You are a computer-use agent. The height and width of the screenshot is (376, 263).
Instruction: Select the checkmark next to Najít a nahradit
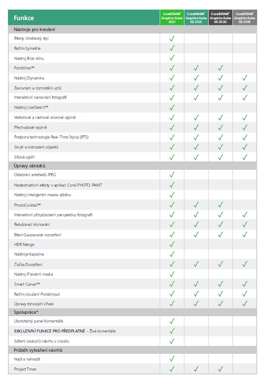coord(171,359)
